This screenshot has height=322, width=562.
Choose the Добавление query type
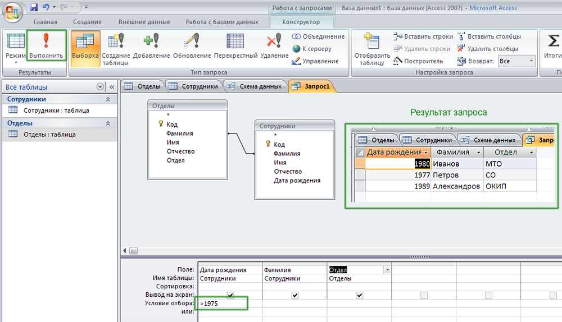[151, 46]
